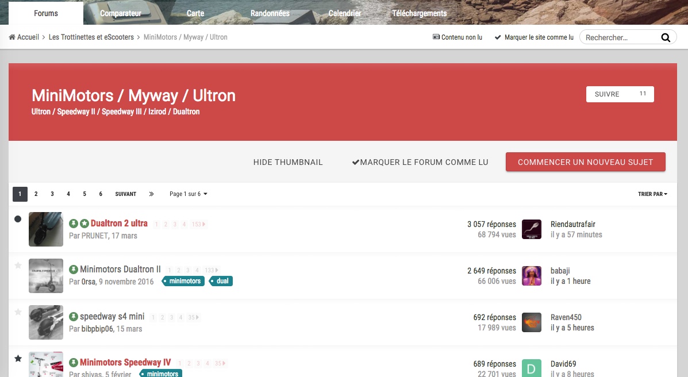The height and width of the screenshot is (377, 688).
Task: Click MARQUER LE FORUM COMME LU
Action: coord(420,163)
